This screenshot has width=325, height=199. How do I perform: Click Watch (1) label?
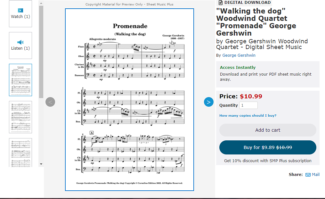click(x=20, y=16)
